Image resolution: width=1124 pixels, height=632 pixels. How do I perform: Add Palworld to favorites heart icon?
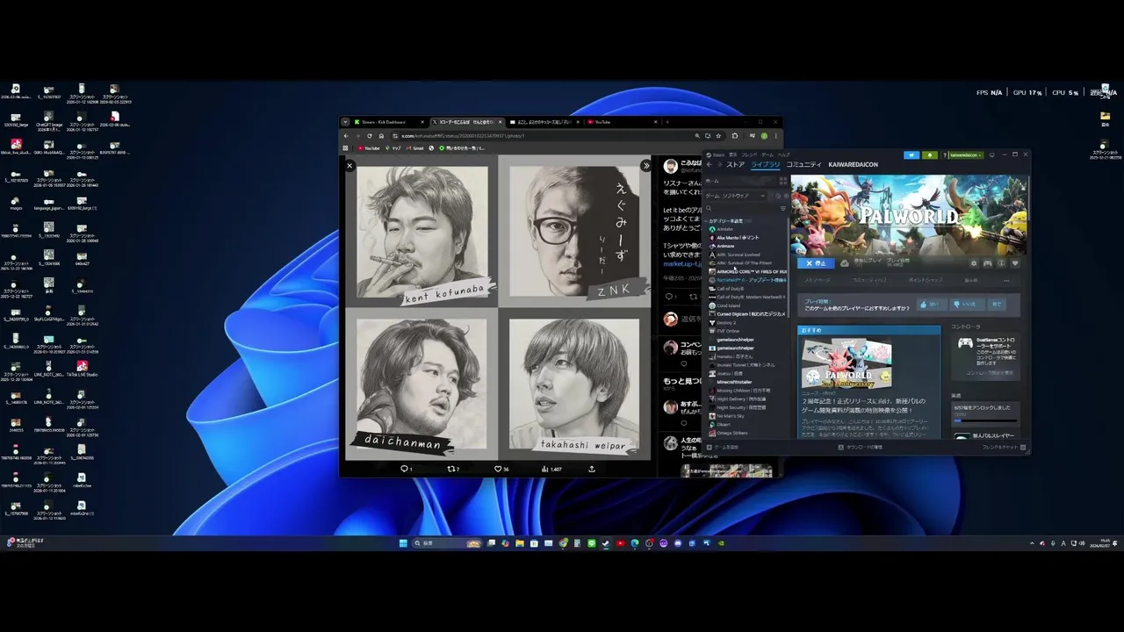(x=1015, y=263)
